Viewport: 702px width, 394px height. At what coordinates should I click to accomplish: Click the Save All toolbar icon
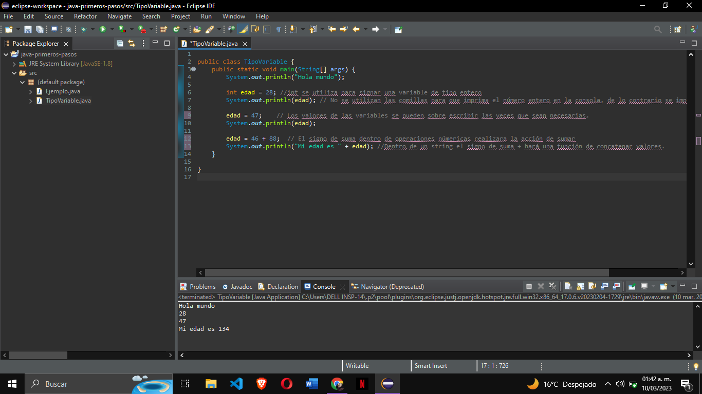click(x=40, y=29)
